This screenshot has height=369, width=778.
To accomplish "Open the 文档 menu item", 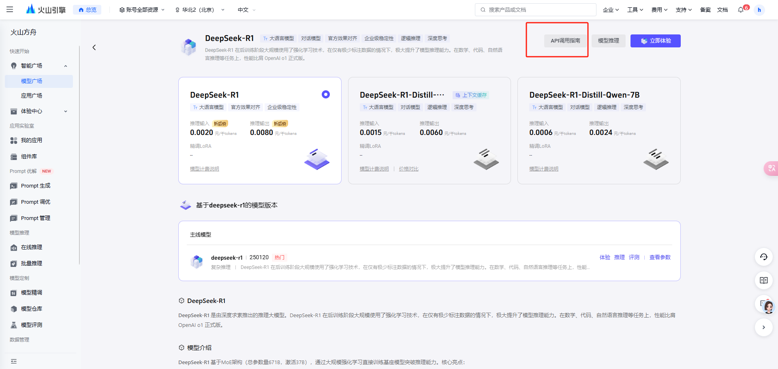I will [722, 10].
